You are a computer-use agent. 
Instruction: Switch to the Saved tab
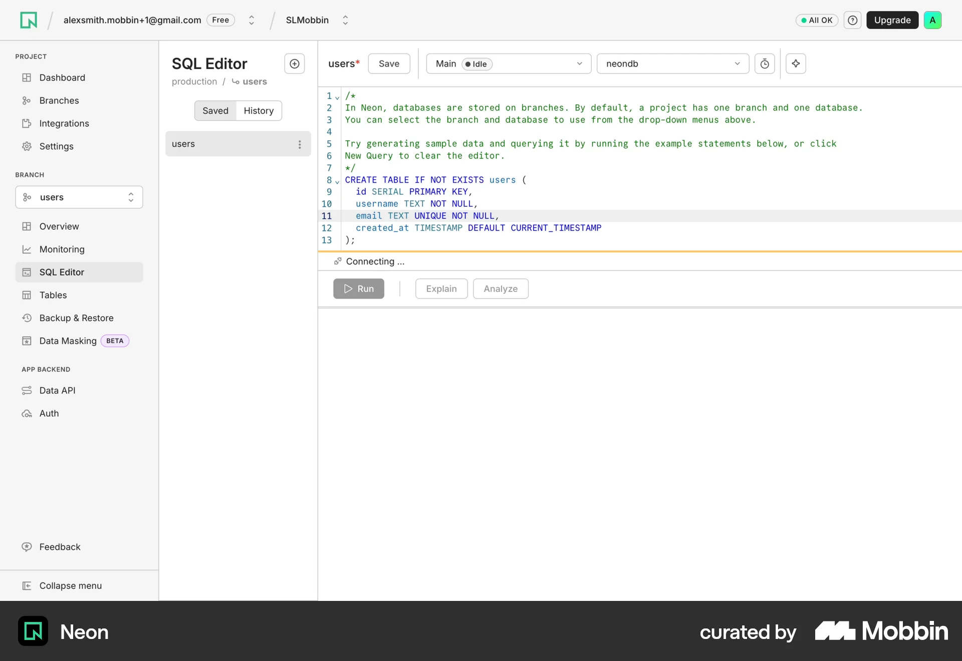coord(215,111)
